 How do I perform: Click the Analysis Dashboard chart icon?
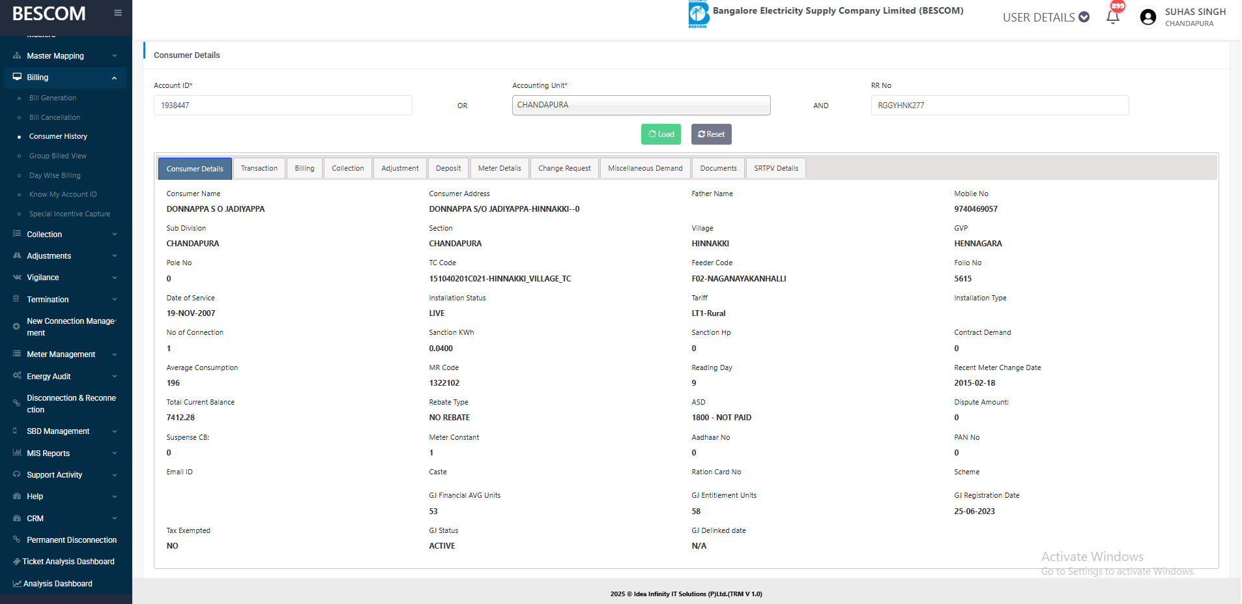(17, 584)
